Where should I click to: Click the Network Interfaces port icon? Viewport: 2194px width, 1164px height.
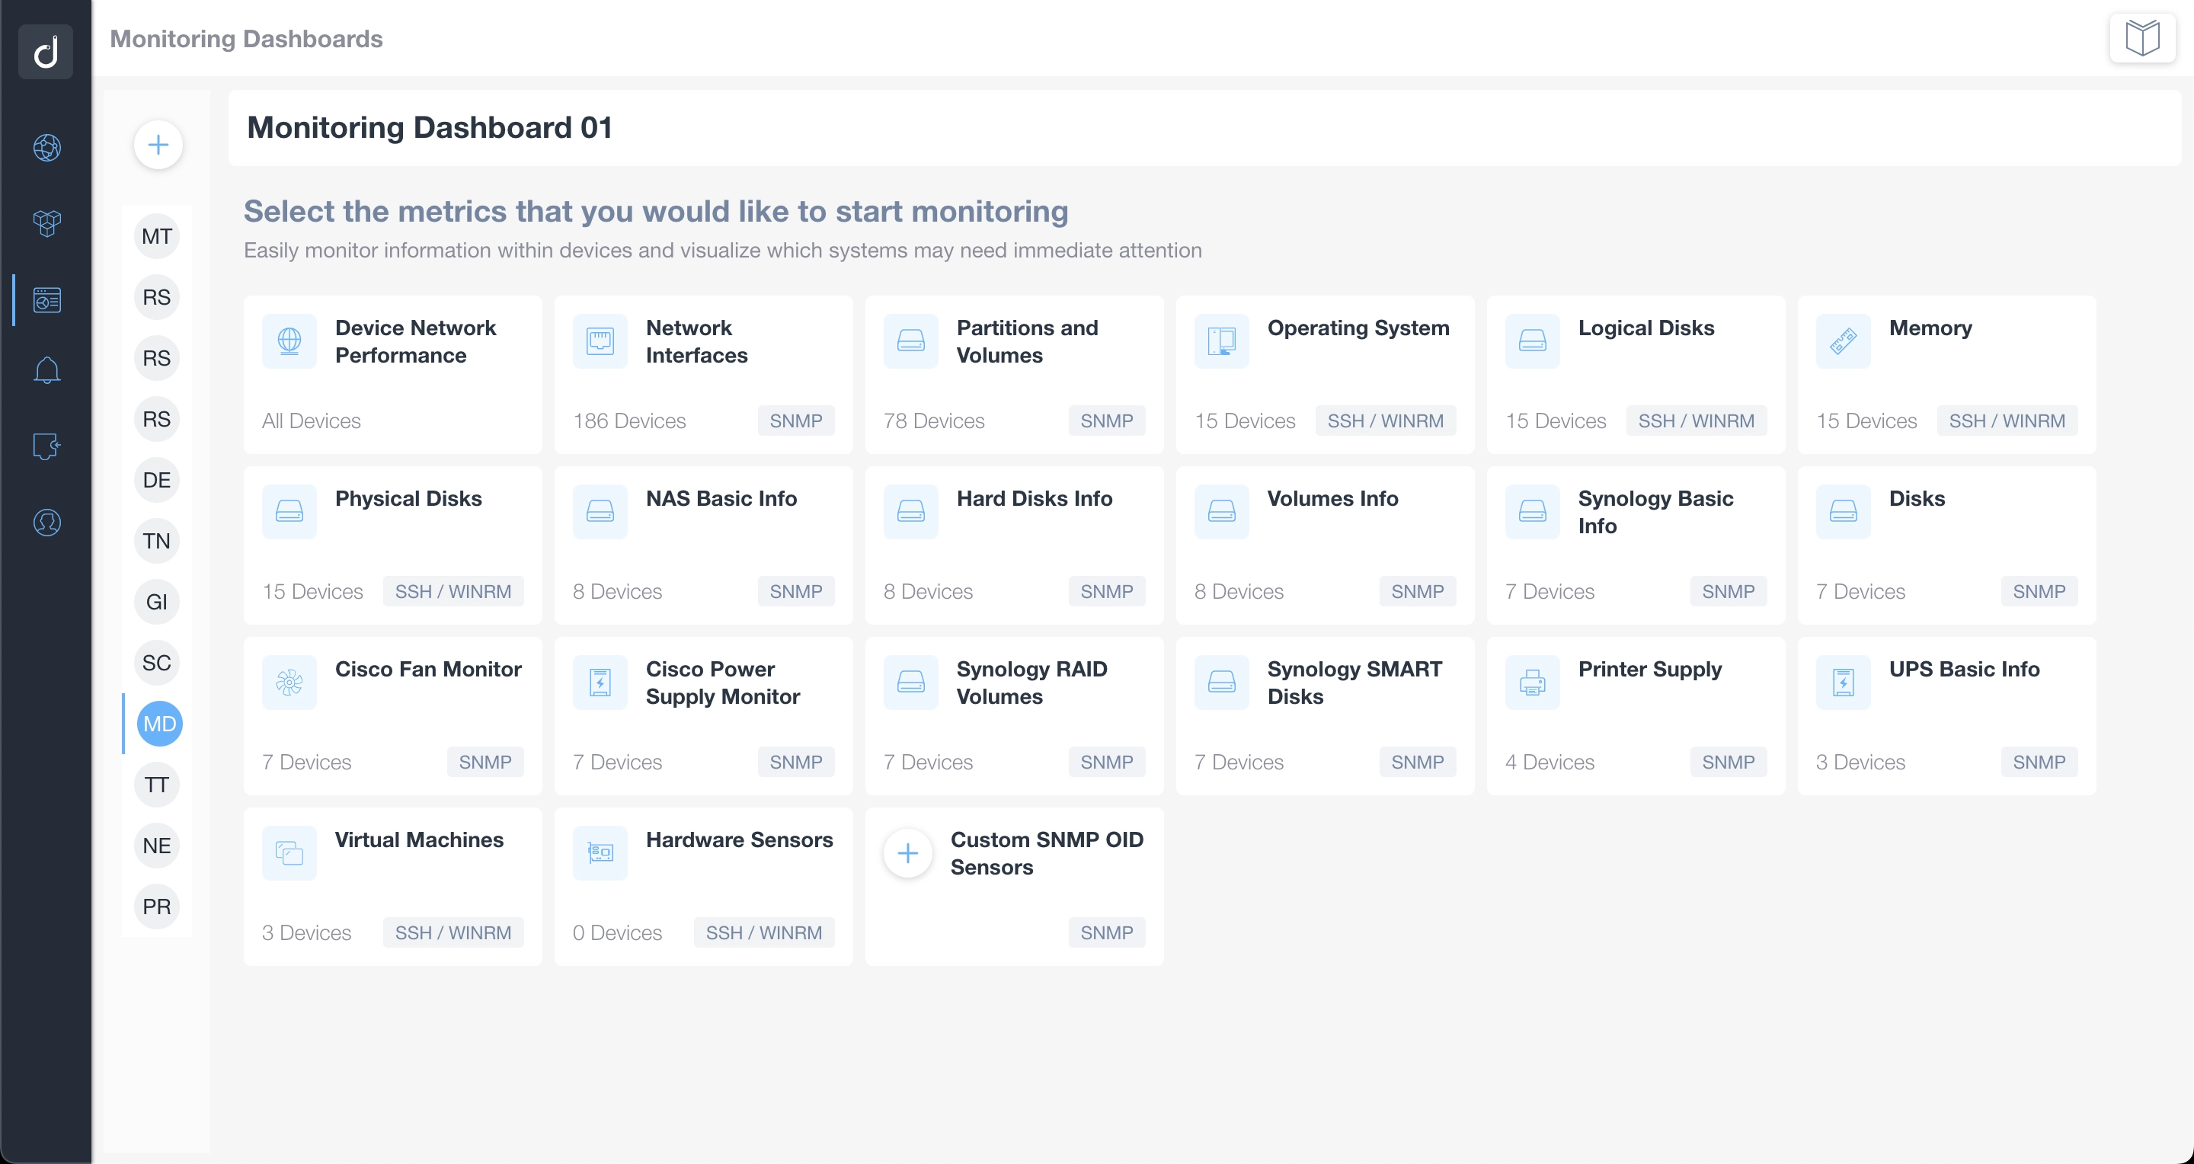click(x=600, y=341)
